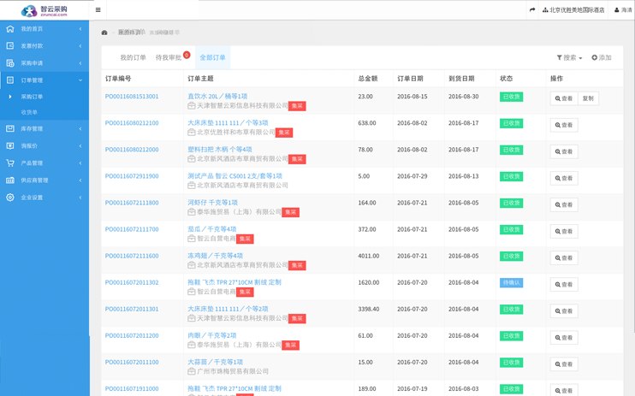Click the 添加 button to add order
635x396 pixels.
[x=602, y=58]
